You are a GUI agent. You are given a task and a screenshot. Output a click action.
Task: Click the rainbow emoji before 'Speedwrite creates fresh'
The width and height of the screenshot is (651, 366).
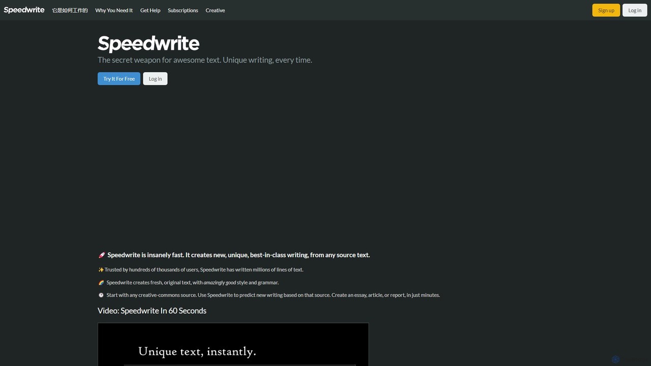101,283
